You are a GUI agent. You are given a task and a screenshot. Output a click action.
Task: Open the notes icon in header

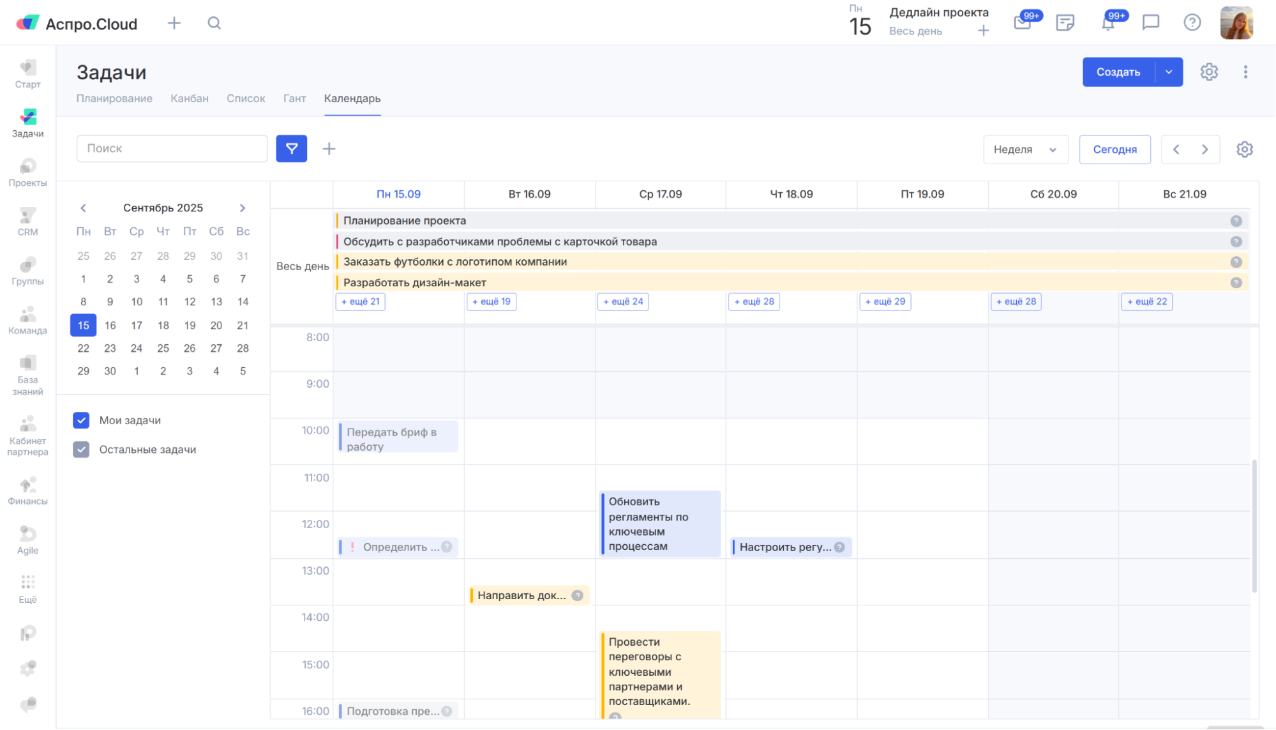[1065, 24]
